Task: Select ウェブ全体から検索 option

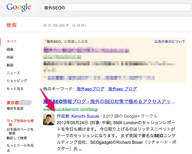Action: (x=20, y=123)
